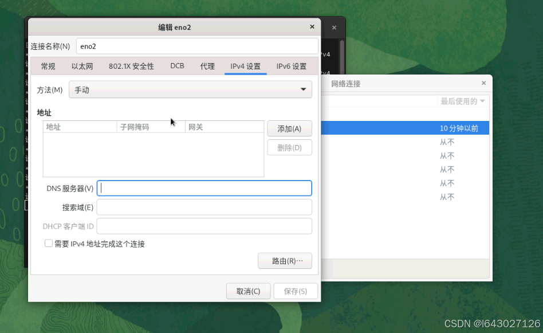The height and width of the screenshot is (333, 543).
Task: Click the 地址 column header
Action: pos(80,127)
